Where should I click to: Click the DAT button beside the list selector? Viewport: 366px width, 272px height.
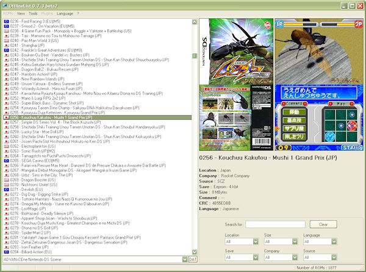192,260
